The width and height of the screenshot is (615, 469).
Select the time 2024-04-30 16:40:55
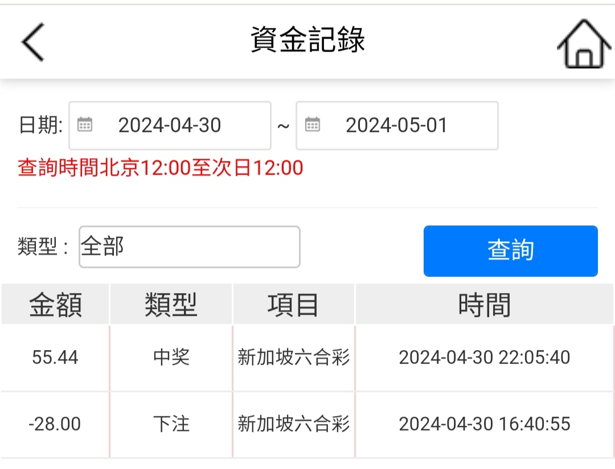(x=485, y=424)
